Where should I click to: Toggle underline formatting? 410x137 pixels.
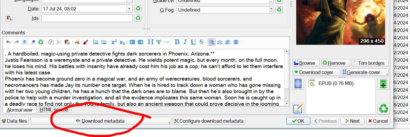click(x=193, y=42)
